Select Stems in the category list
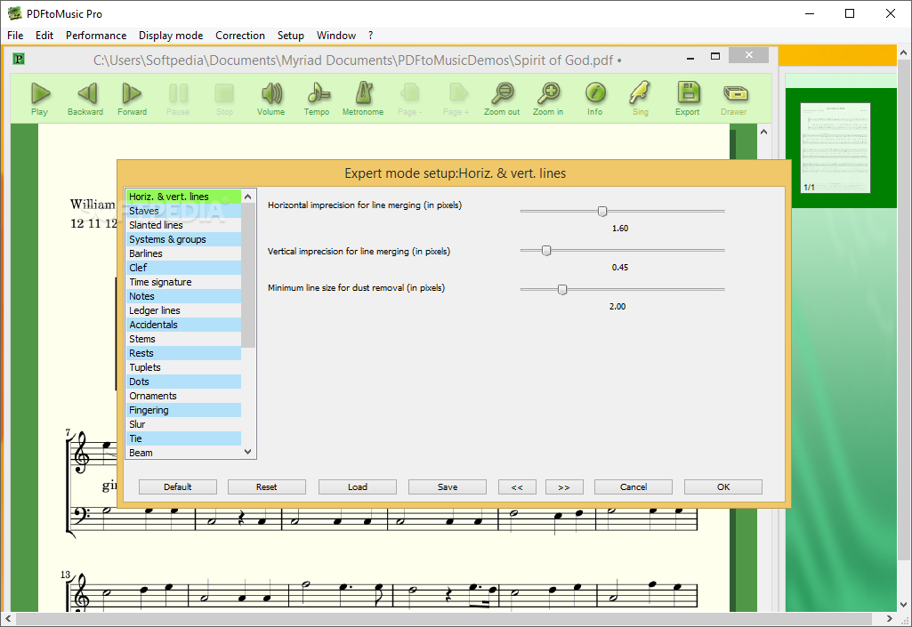 (183, 339)
